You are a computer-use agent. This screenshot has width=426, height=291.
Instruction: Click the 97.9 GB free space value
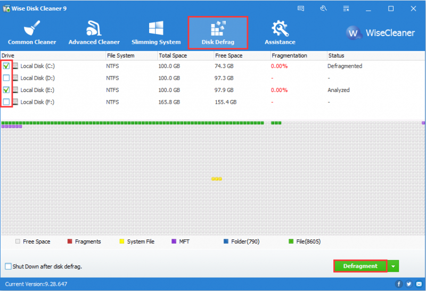point(224,90)
